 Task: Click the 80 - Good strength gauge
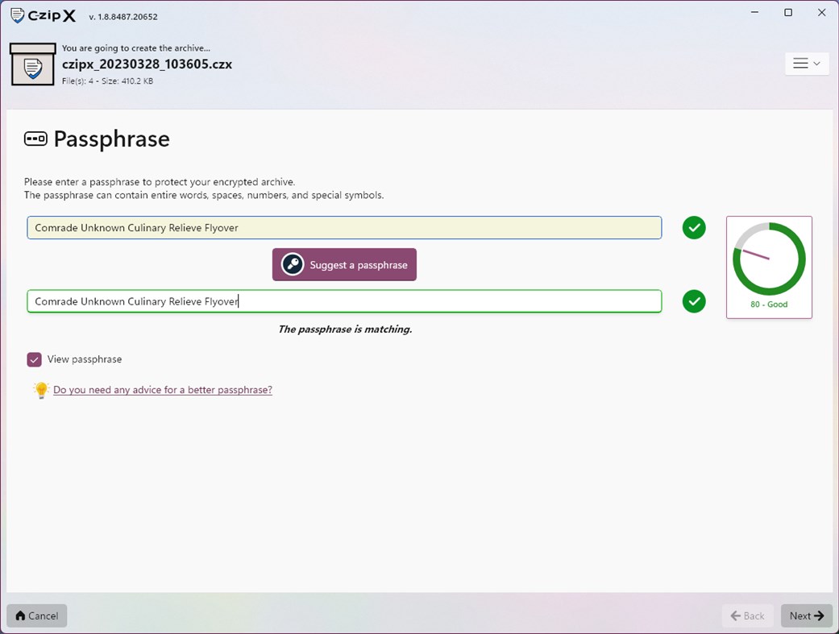point(769,267)
